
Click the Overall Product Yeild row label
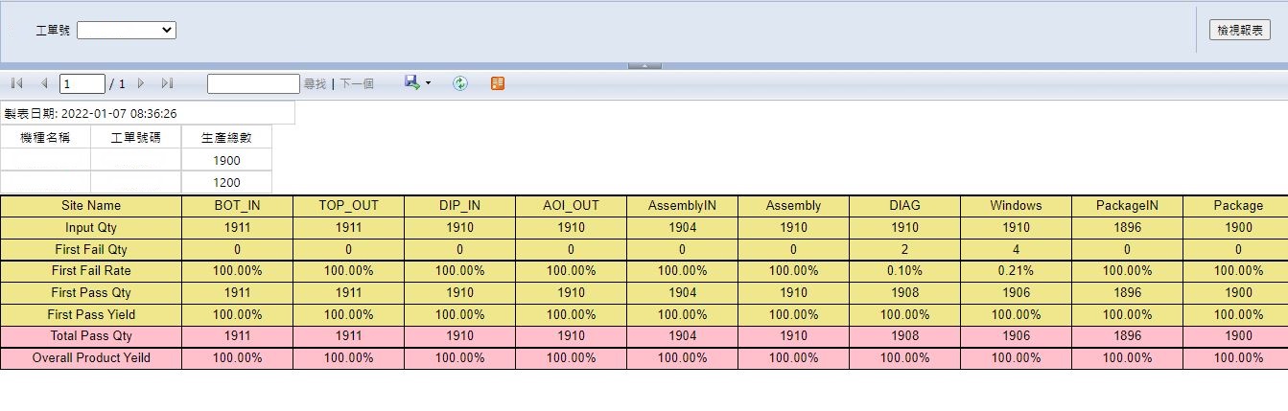coord(91,358)
